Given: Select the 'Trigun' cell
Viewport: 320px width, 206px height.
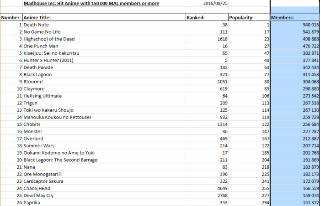Looking at the screenshot, I should click(104, 103).
